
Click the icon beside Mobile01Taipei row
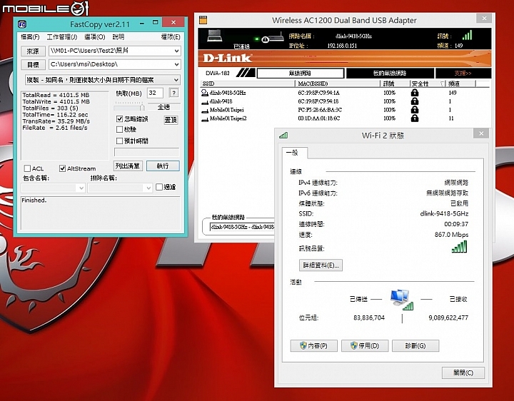coord(205,111)
